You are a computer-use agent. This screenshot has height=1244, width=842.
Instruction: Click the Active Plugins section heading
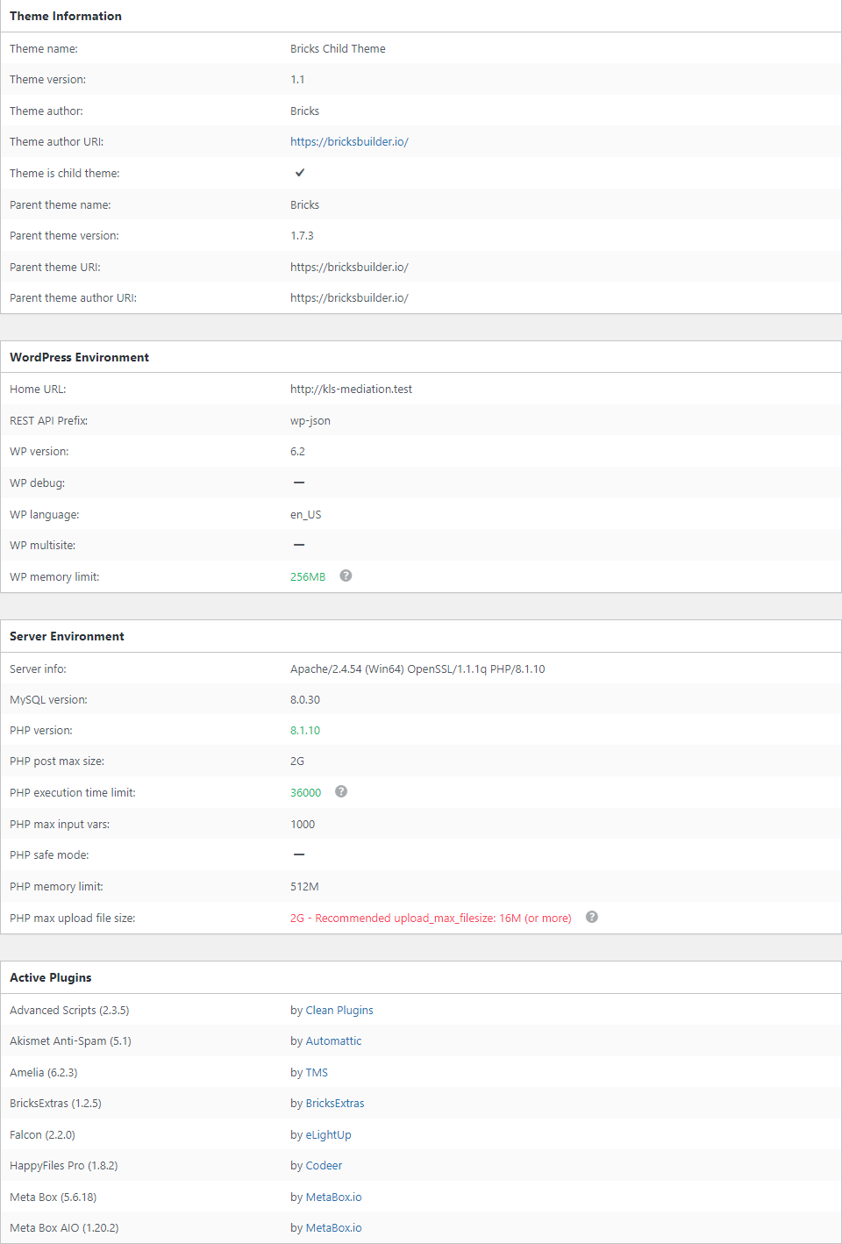point(50,977)
